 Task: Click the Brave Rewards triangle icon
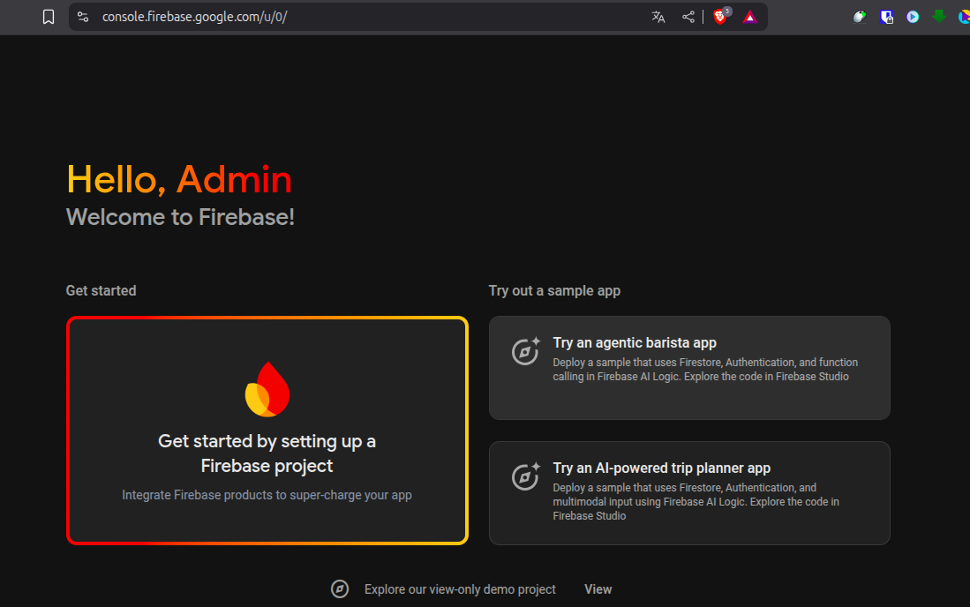(749, 17)
